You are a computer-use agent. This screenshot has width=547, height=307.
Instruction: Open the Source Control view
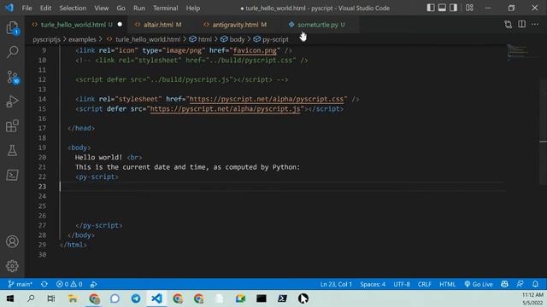13,77
